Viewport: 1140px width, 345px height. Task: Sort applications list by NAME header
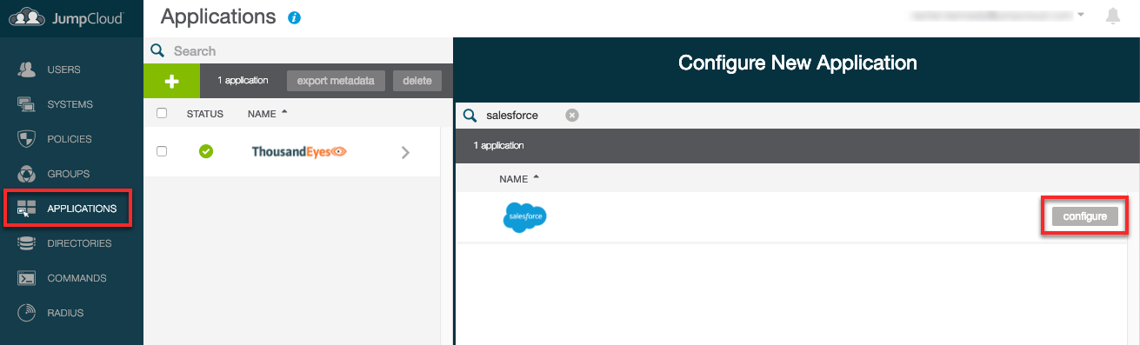click(268, 114)
